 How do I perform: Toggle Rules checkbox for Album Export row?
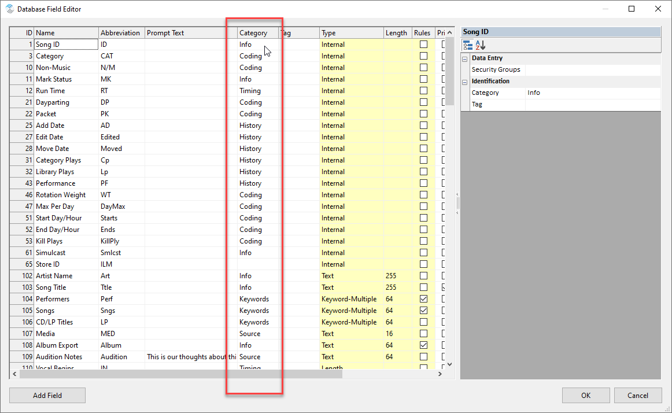423,345
